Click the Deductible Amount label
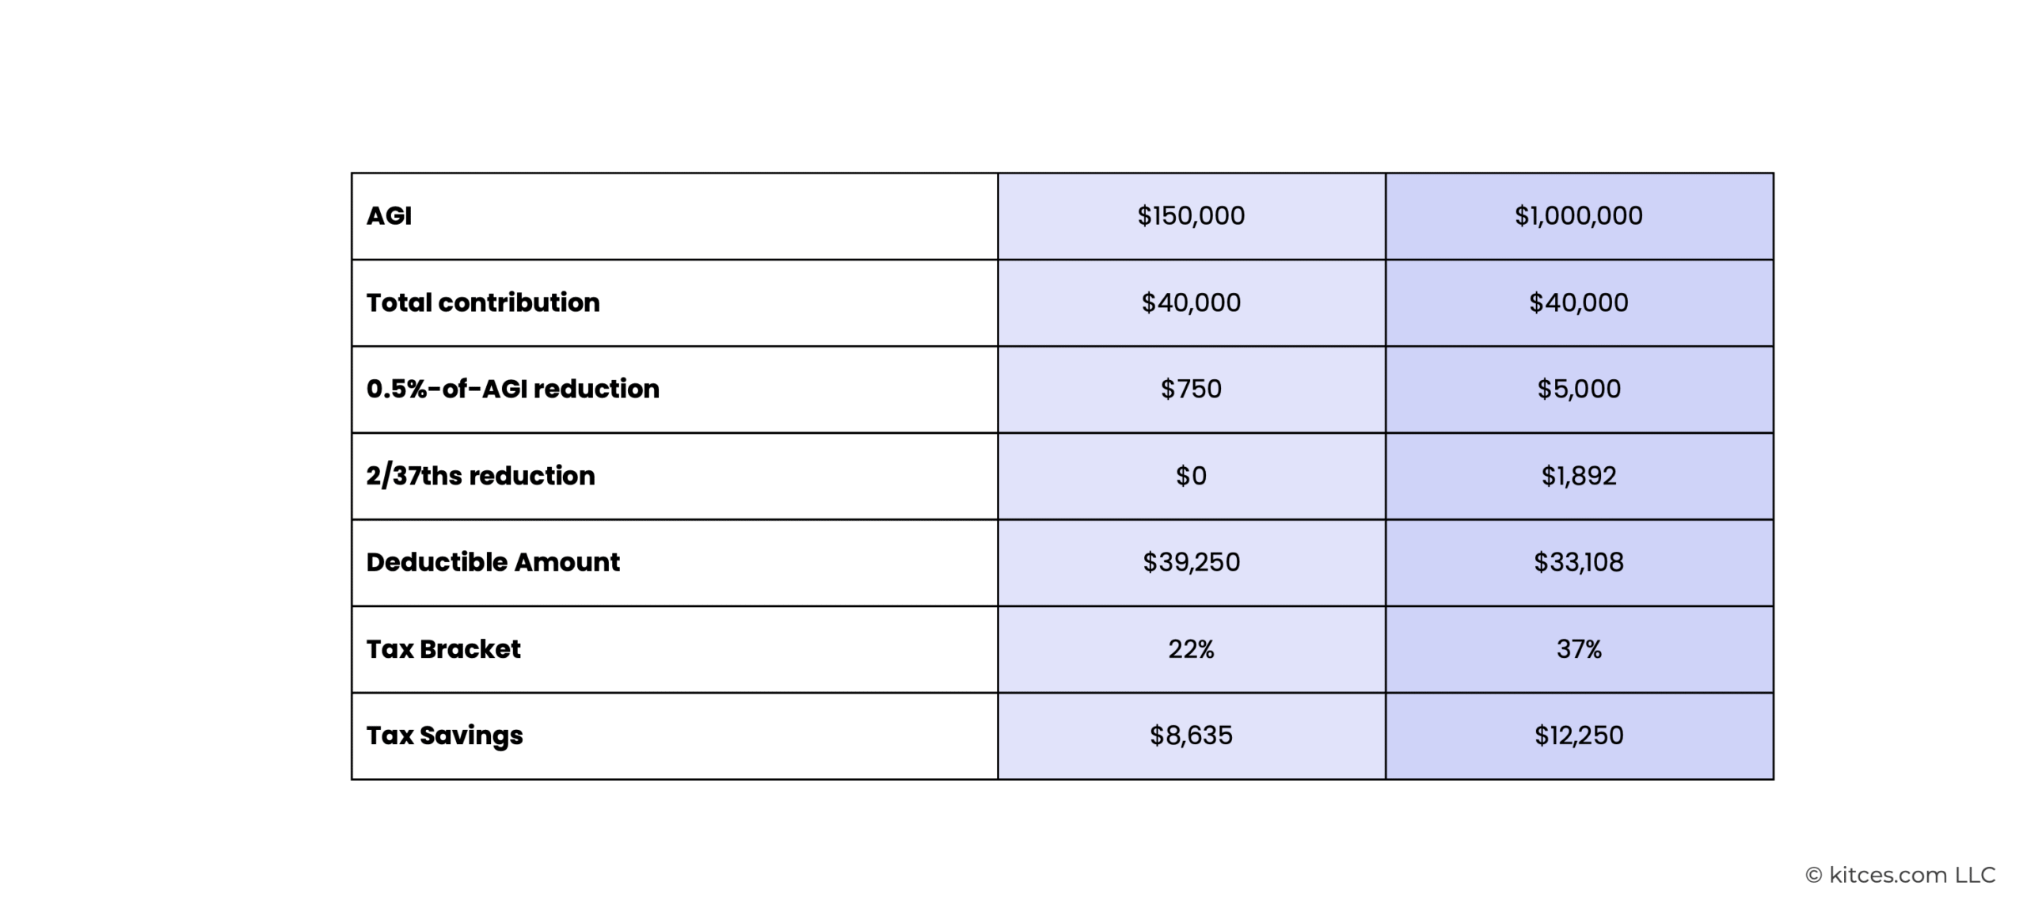Viewport: 2027px width, 912px height. coord(492,562)
